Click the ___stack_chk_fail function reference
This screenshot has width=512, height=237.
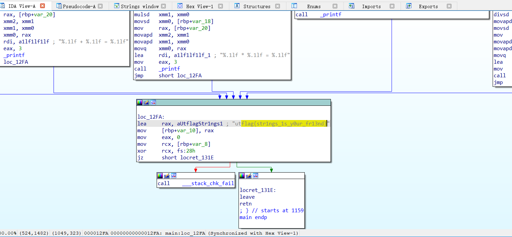[x=208, y=183]
